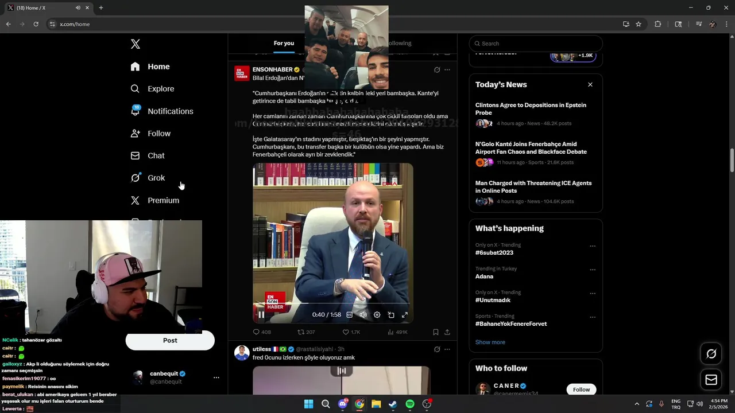
Task: Share the ENSONHABER post
Action: click(447, 332)
